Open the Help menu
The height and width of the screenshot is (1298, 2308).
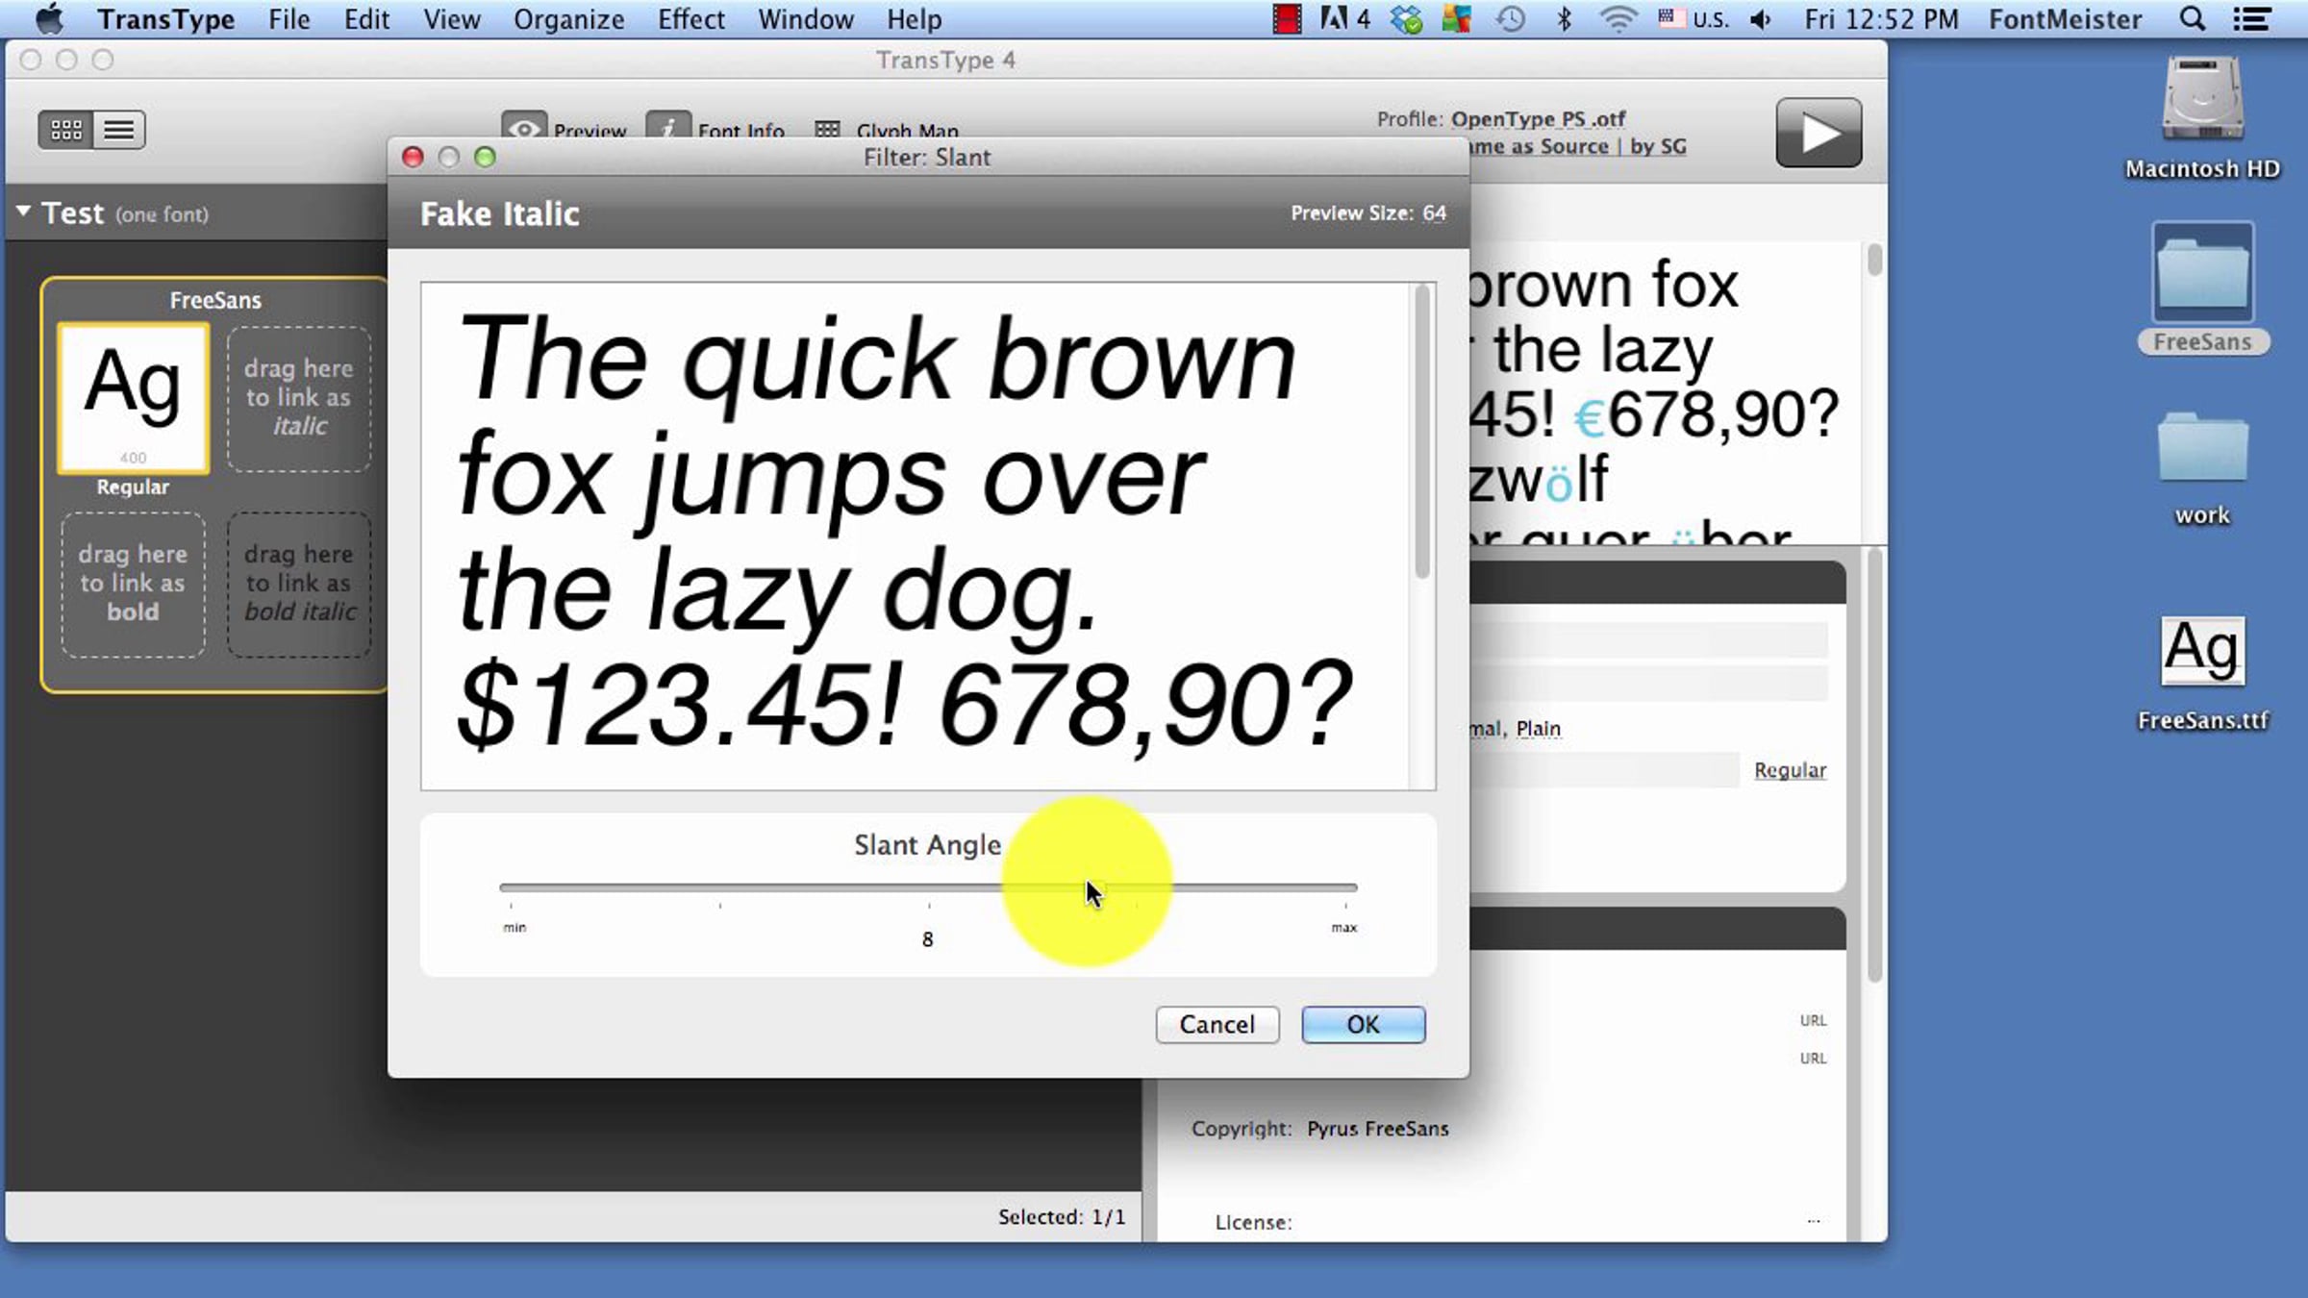pyautogui.click(x=914, y=19)
